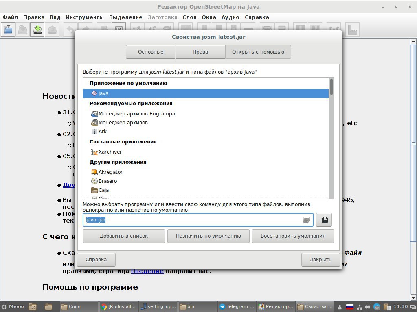The image size is (417, 312).
Task: Click the custom command input field
Action: click(198, 220)
